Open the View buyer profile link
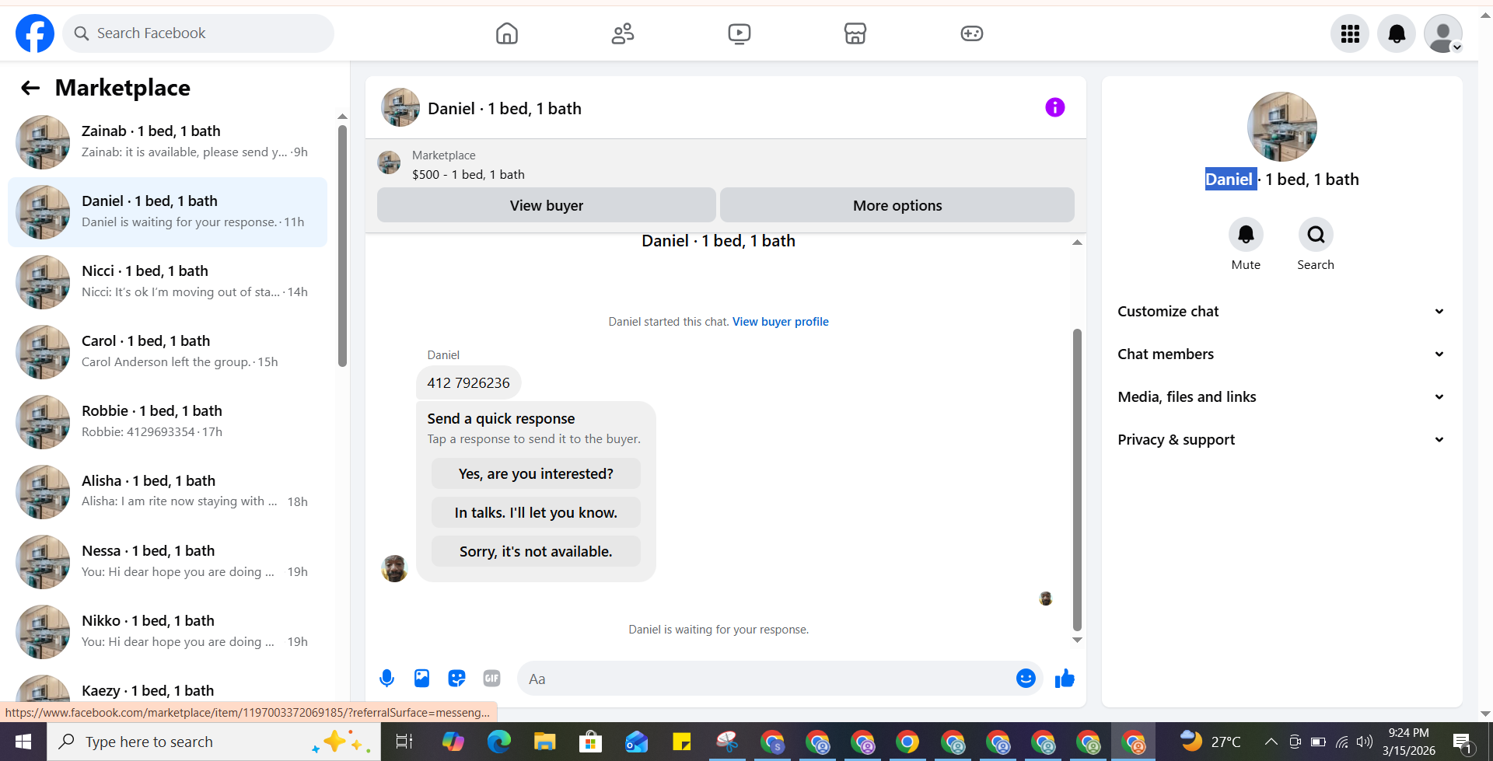This screenshot has width=1493, height=761. pos(781,322)
